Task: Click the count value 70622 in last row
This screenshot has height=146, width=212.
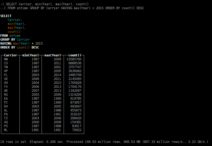Action: click(77, 130)
